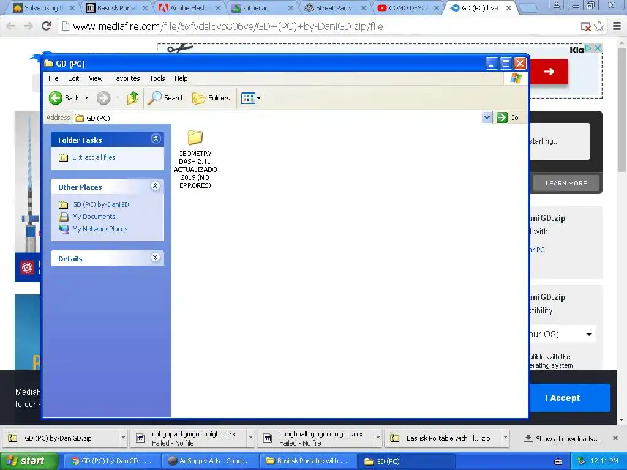The width and height of the screenshot is (627, 470).
Task: Show the Folders pane
Action: pos(211,98)
